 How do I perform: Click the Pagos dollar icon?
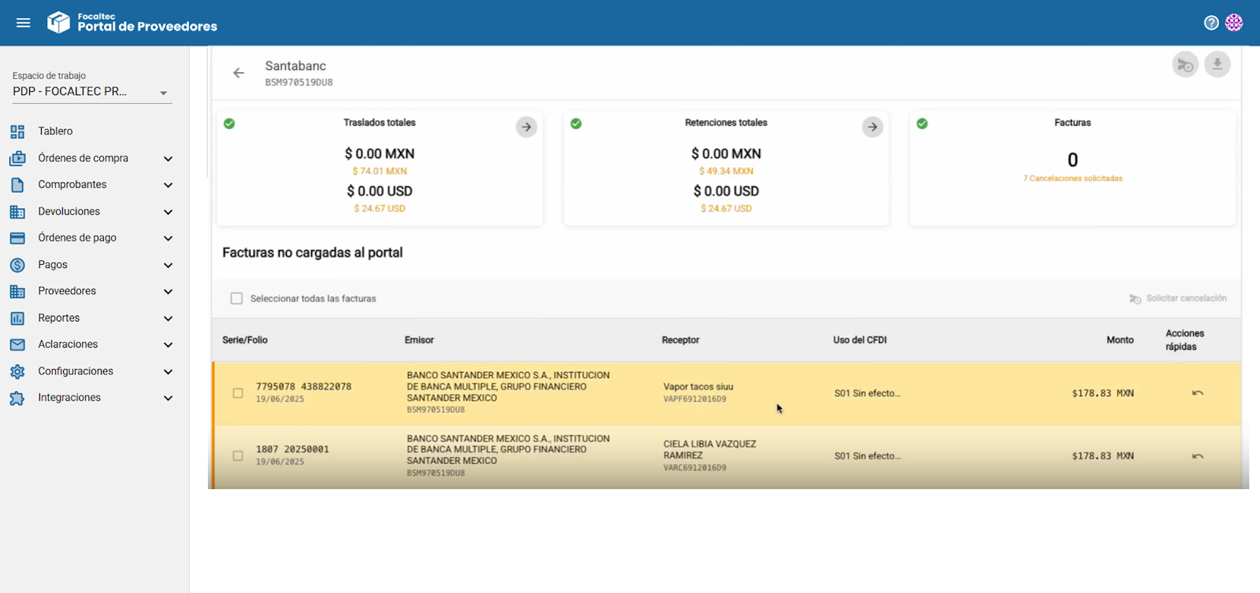click(x=17, y=265)
